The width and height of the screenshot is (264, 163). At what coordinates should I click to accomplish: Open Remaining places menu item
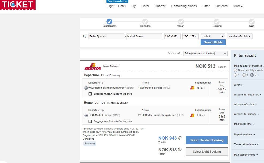click(x=184, y=6)
